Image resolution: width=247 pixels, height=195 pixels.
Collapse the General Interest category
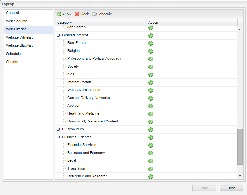click(x=58, y=35)
